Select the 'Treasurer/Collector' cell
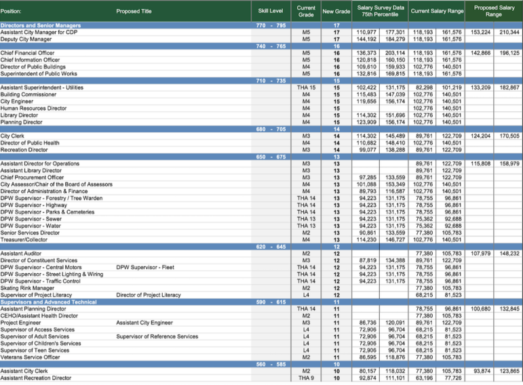 (24, 240)
